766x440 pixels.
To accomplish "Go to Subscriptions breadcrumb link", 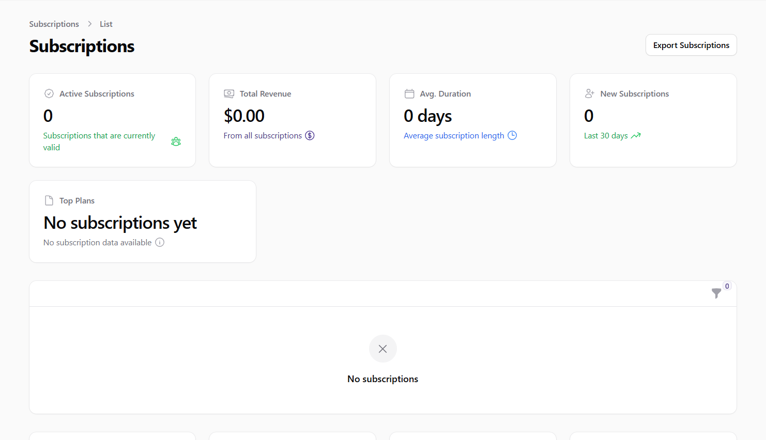I will click(54, 24).
